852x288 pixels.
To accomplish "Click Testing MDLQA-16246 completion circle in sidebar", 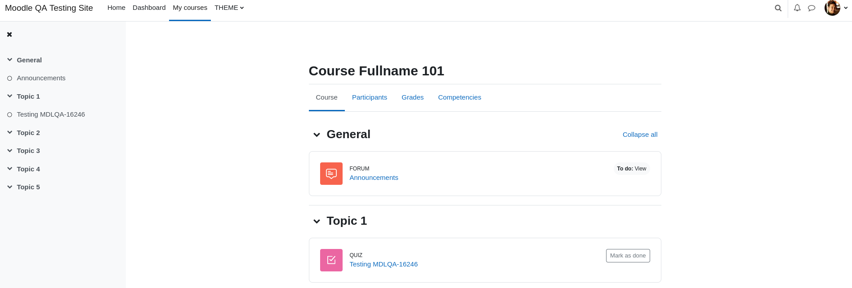I will [x=9, y=115].
